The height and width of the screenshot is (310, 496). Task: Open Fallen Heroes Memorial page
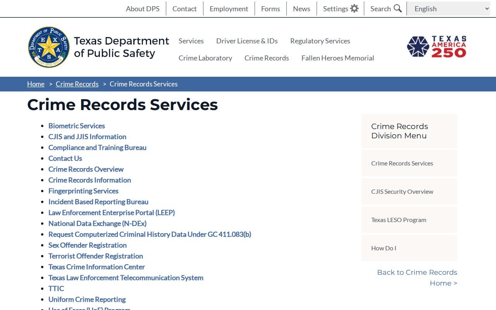click(x=338, y=58)
